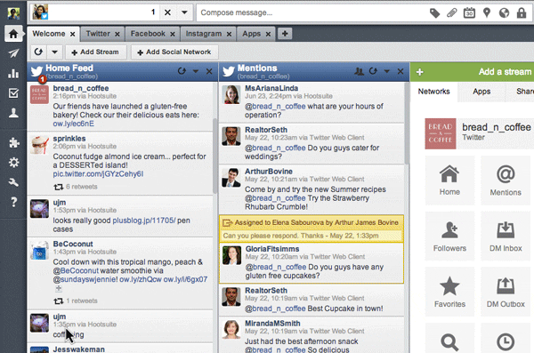
Task: Open the scheduling calendar icon
Action: click(x=469, y=13)
